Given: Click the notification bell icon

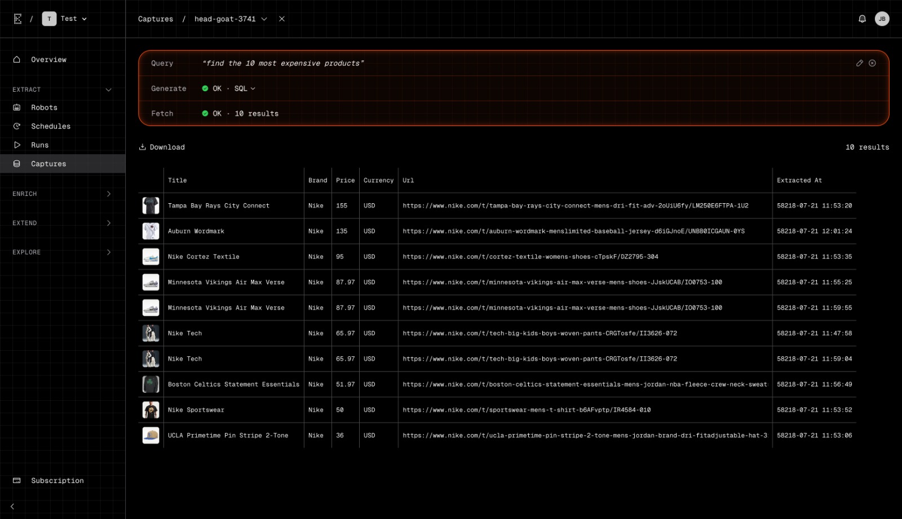Looking at the screenshot, I should [x=862, y=19].
